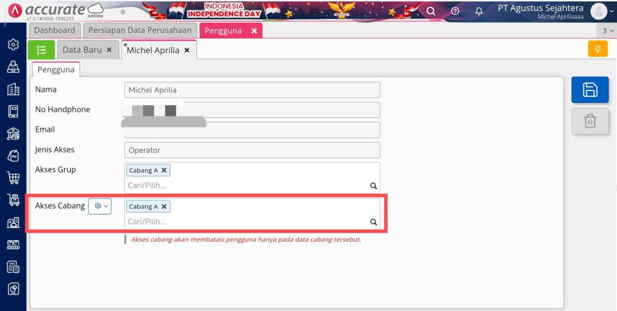
Task: Click the Akses Grup Cari/Pilih input
Action: (248, 186)
